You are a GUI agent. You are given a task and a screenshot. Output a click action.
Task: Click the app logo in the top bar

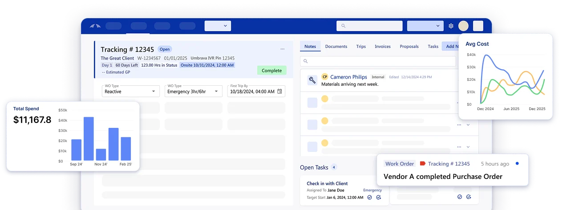[x=95, y=26]
